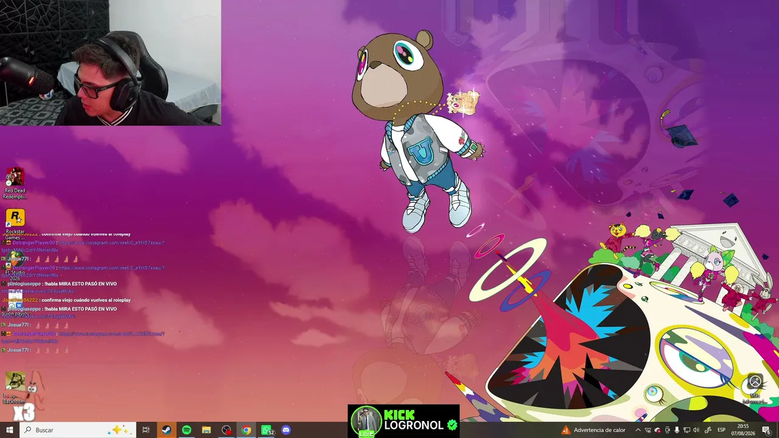Click the pen/link tray icon beside ESP
779x438 pixels.
[708, 430]
